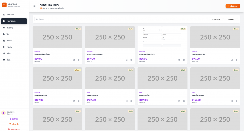The image size is (244, 131).
Task: Delete the ฿109.00 low-stock burger item
Action: tap(78, 101)
